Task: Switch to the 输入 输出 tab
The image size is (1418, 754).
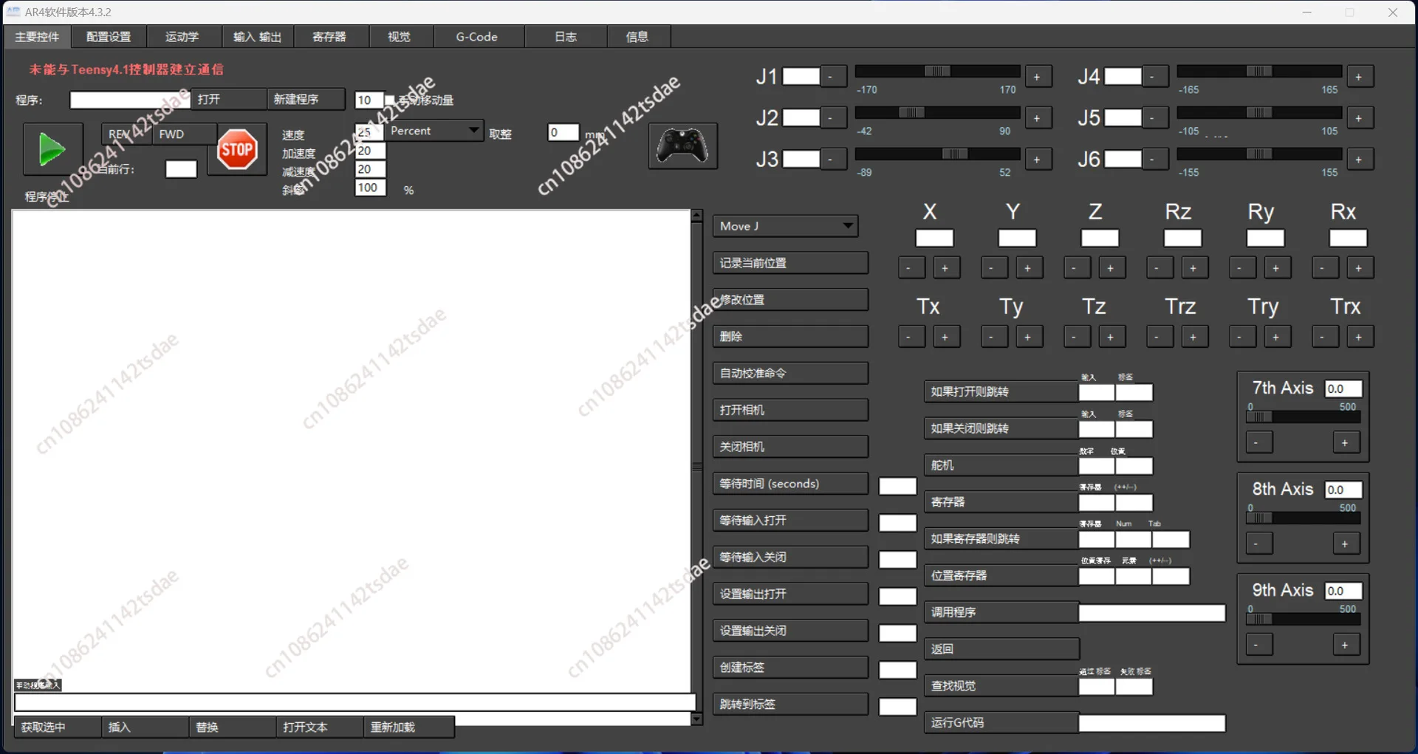Action: 257,37
